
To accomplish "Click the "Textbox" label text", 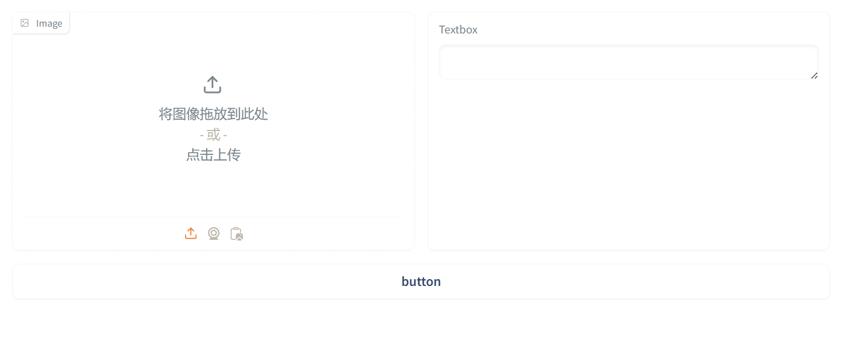I will [x=458, y=30].
